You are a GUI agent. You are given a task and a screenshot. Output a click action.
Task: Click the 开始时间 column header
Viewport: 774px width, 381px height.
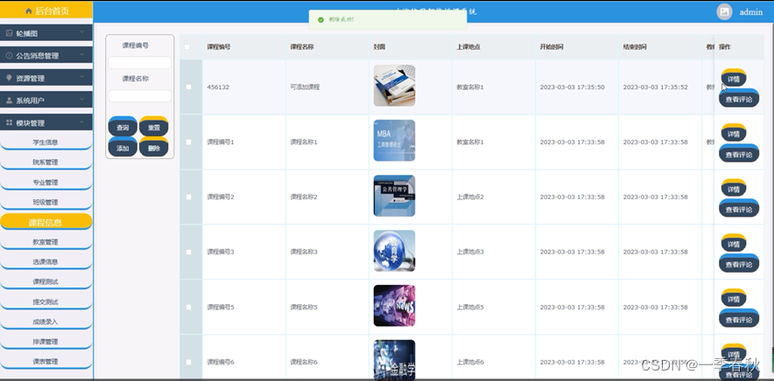click(552, 47)
